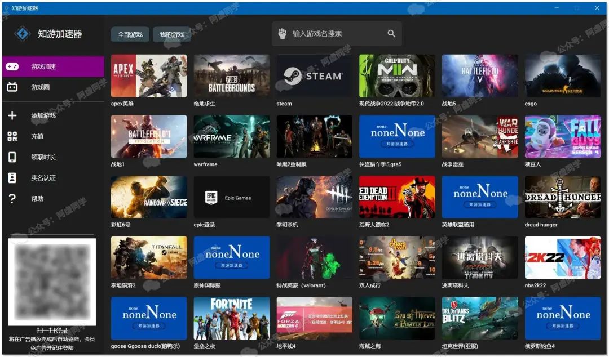Open 实名认证 ID badge icon
The image size is (609, 357).
(x=12, y=178)
